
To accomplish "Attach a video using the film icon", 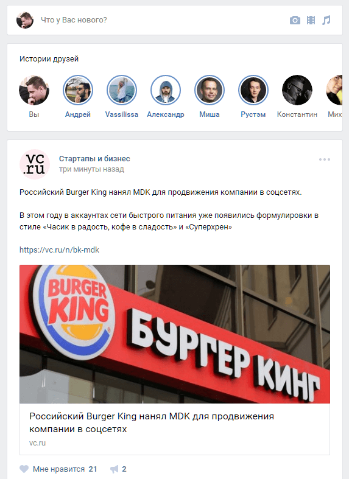I will coord(311,20).
